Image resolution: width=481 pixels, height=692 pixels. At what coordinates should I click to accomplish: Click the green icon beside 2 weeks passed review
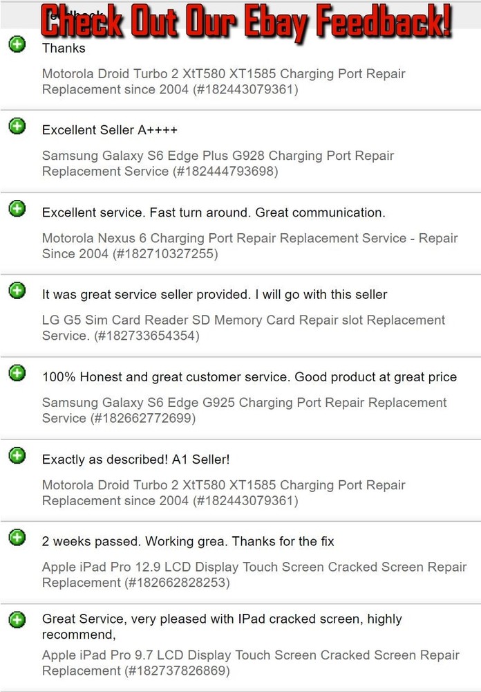(x=17, y=537)
